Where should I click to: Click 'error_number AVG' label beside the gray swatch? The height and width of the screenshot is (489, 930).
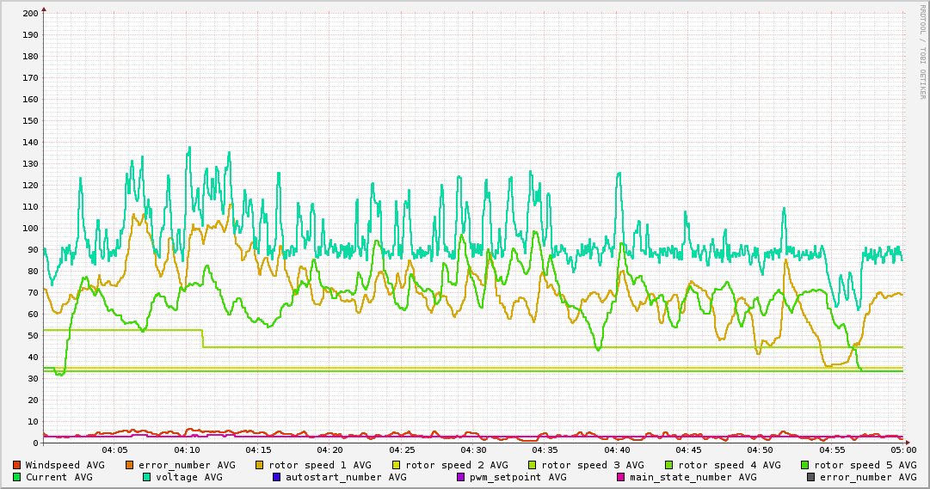click(x=868, y=477)
